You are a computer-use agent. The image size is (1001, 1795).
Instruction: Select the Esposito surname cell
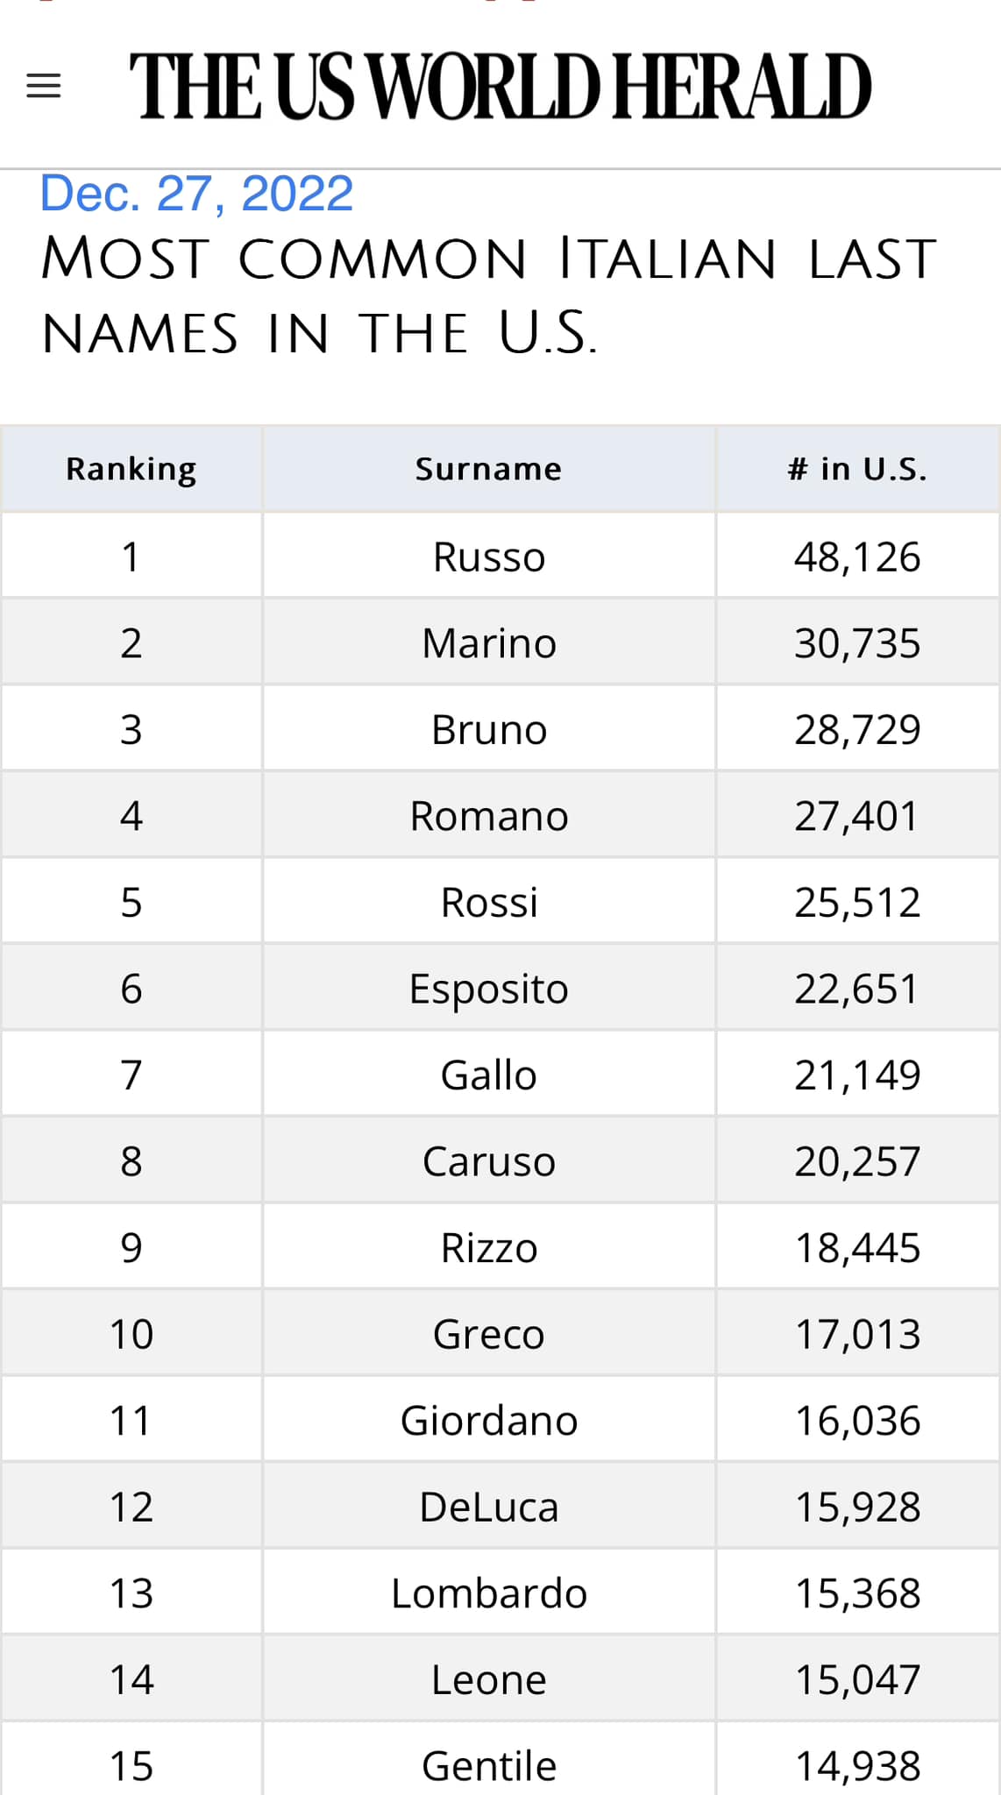[489, 988]
